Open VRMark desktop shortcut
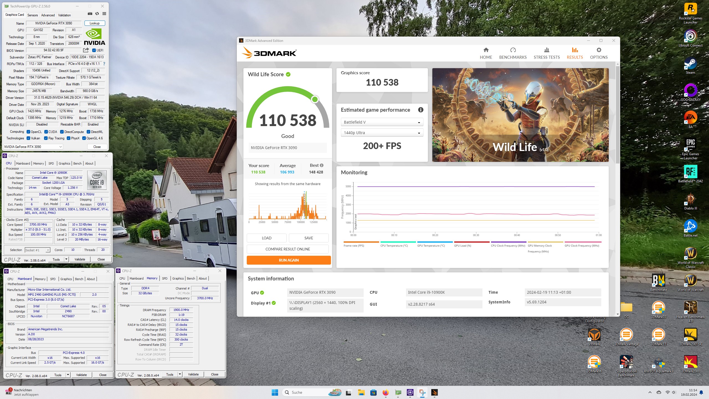 pos(594,337)
